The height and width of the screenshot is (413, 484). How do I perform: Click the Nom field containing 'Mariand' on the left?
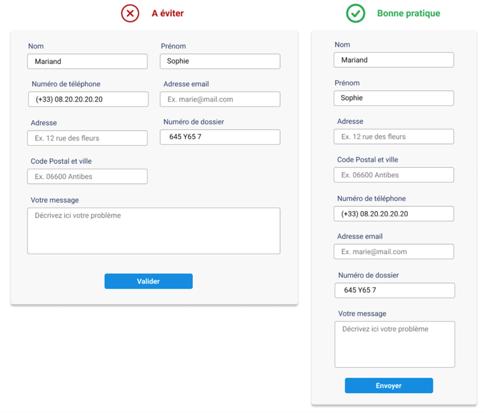pyautogui.click(x=87, y=61)
